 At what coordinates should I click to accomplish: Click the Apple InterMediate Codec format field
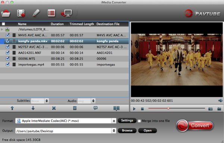[66, 121]
